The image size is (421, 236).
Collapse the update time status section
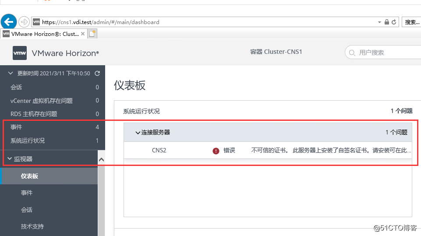pos(11,73)
